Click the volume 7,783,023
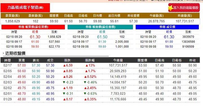Screen dimensions: 203x106 coord(118,94)
